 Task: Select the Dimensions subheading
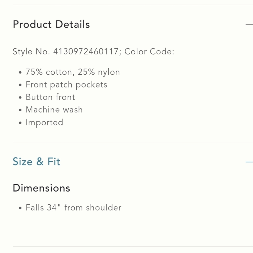pos(41,188)
